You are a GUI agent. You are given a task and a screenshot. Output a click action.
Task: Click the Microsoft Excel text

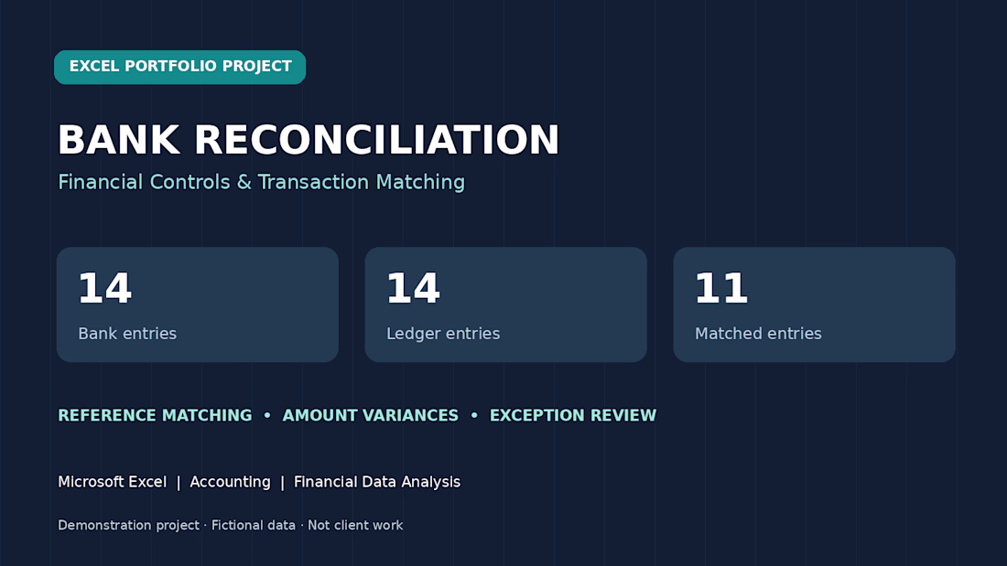113,482
